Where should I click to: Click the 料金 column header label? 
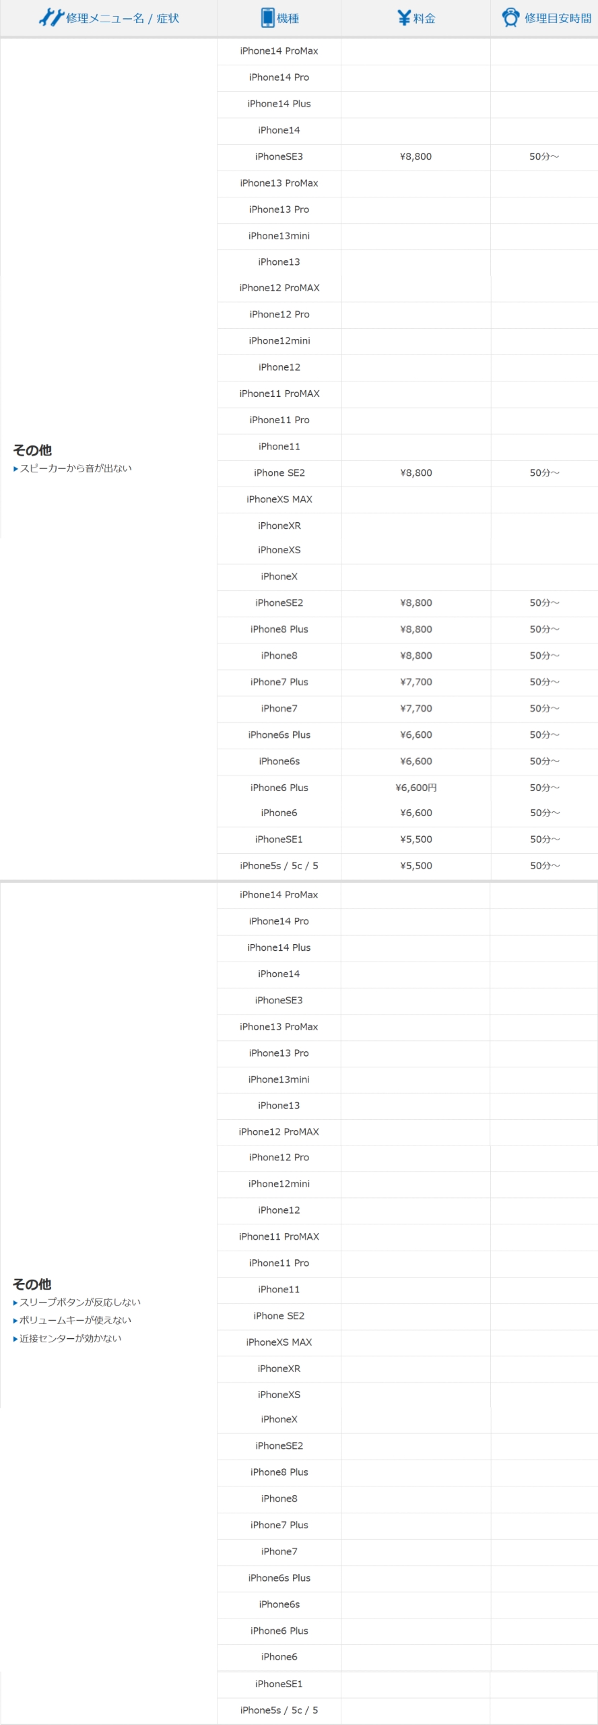(x=424, y=18)
